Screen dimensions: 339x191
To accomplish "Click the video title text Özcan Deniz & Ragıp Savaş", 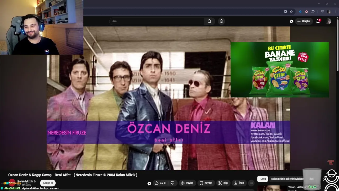I will (x=73, y=175).
